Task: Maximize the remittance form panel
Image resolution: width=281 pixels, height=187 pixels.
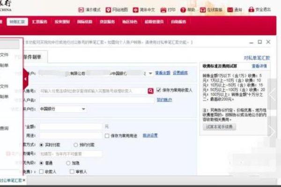Action: [259, 42]
